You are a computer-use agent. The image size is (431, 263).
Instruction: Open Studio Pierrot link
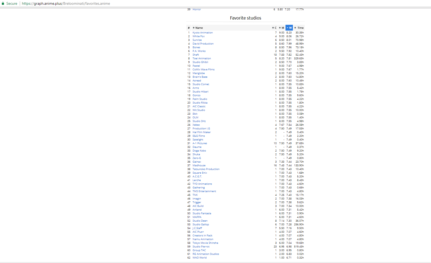click(201, 247)
